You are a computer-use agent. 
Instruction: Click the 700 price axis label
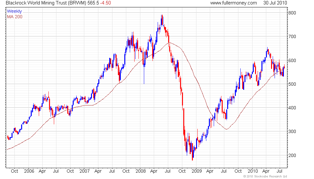click(x=292, y=36)
